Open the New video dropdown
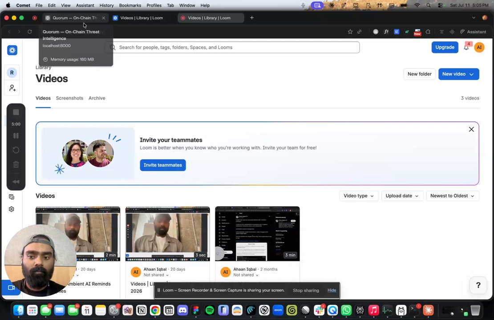The image size is (494, 320). pos(459,74)
